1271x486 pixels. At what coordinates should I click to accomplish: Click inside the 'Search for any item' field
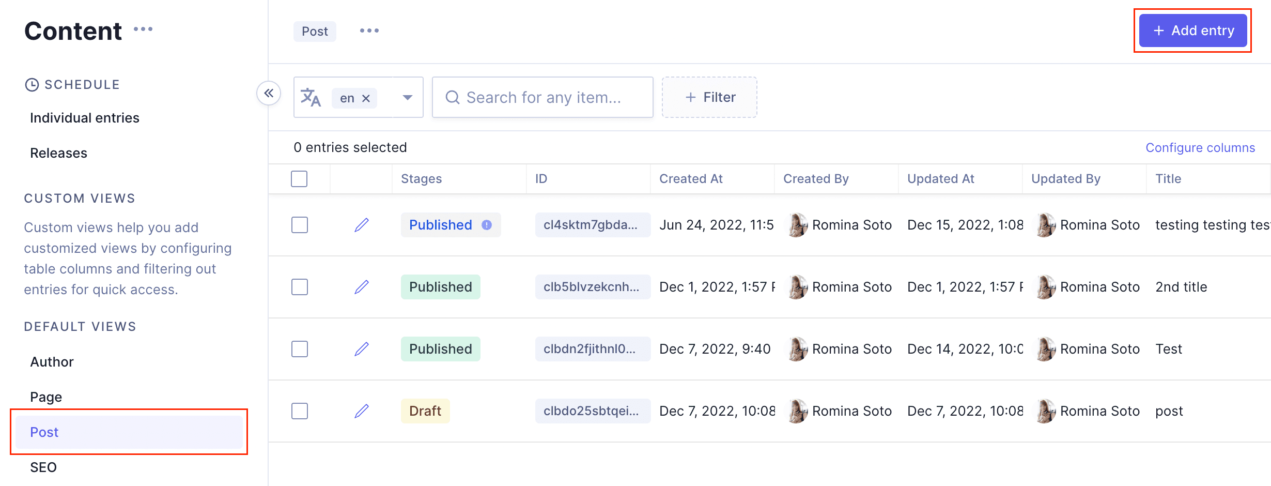tap(542, 97)
